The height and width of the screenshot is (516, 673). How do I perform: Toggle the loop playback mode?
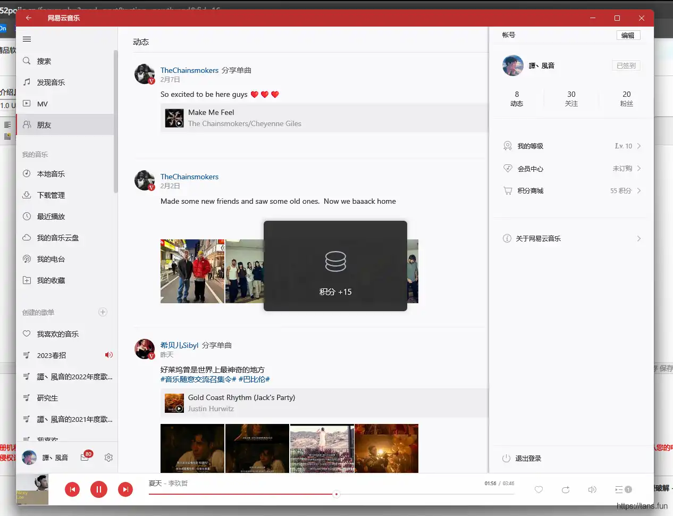(566, 489)
